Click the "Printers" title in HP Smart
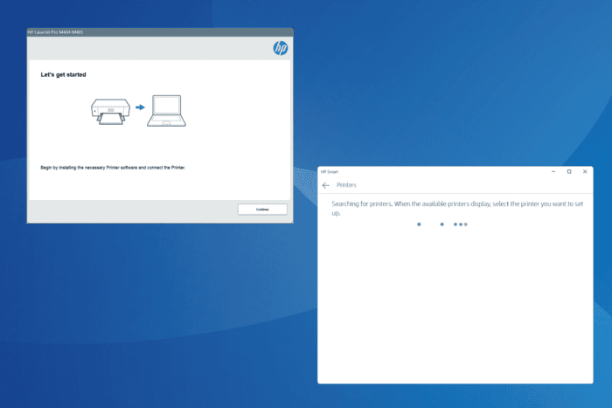Image resolution: width=612 pixels, height=408 pixels. click(346, 185)
